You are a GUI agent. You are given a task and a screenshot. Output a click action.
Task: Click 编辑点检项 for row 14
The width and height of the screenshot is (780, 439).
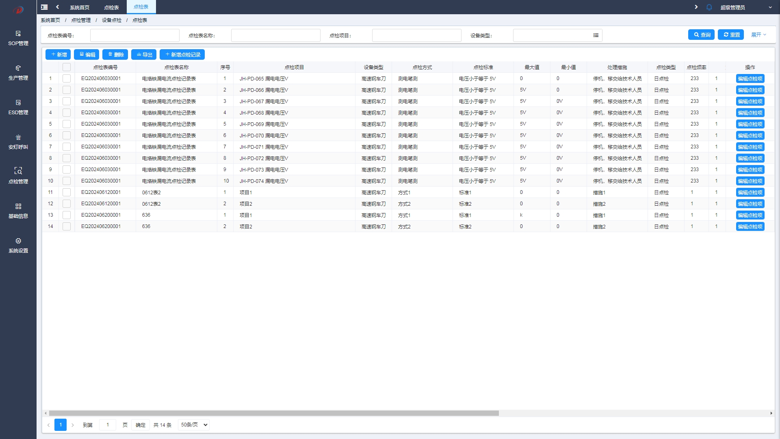click(750, 226)
